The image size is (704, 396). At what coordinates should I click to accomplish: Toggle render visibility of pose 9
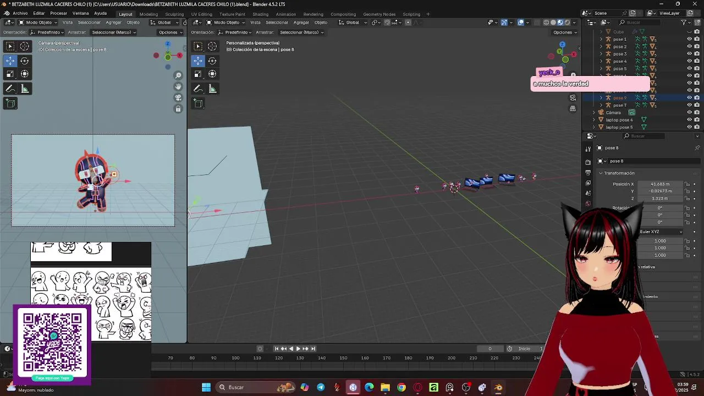(697, 97)
